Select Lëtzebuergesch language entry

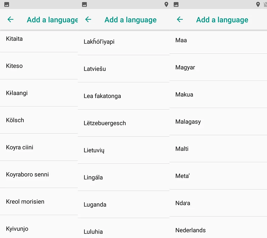[x=124, y=123]
